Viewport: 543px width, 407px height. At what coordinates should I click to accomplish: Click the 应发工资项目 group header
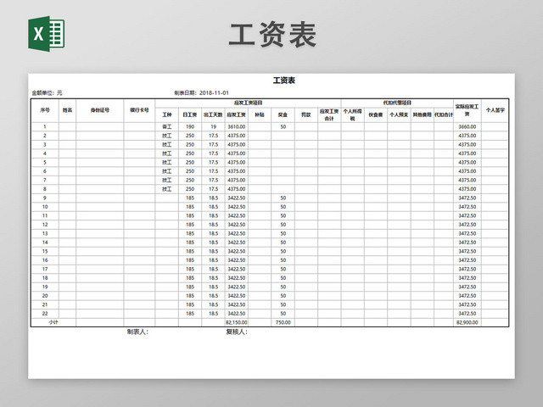tap(249, 103)
